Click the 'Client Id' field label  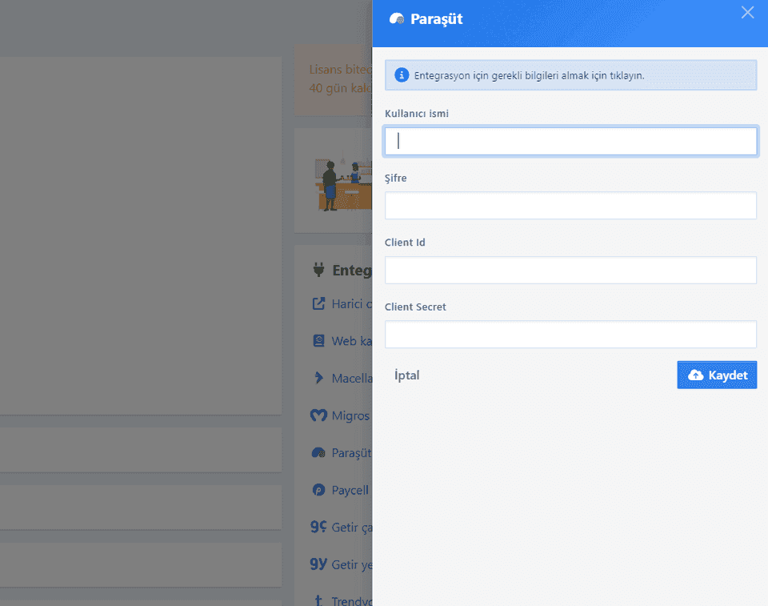(x=405, y=243)
